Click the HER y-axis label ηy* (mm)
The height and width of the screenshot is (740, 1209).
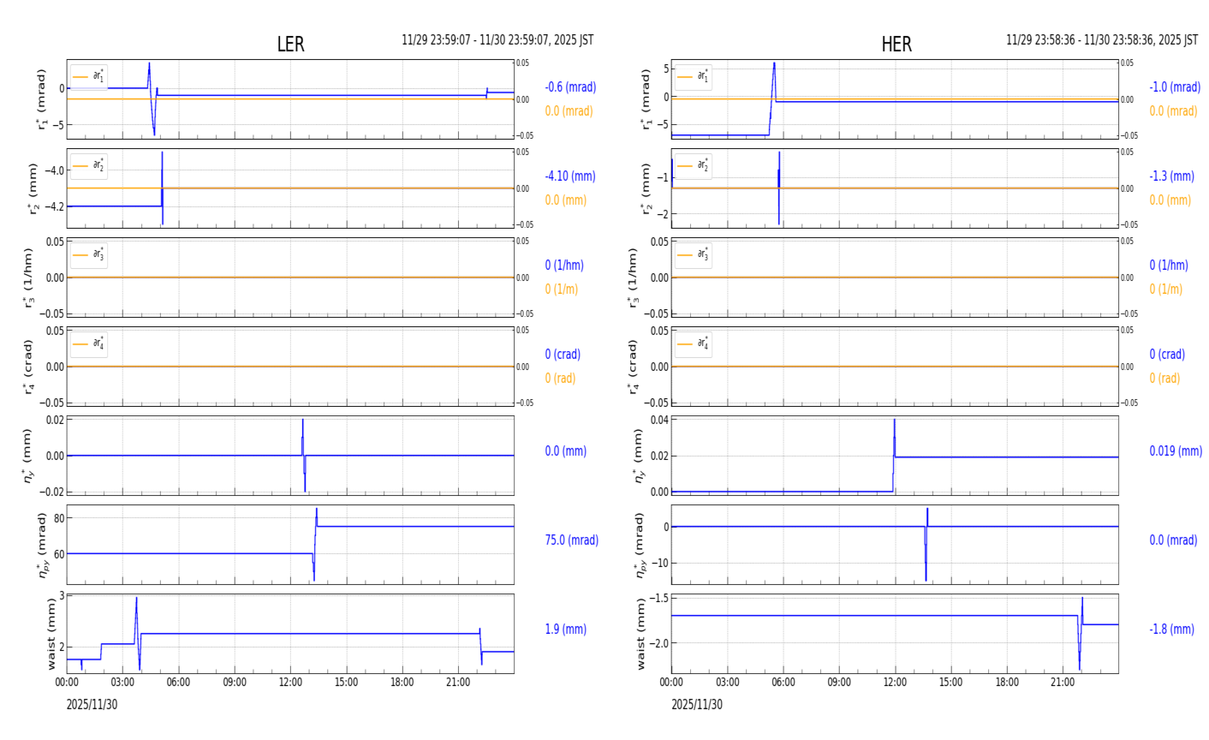pyautogui.click(x=638, y=456)
